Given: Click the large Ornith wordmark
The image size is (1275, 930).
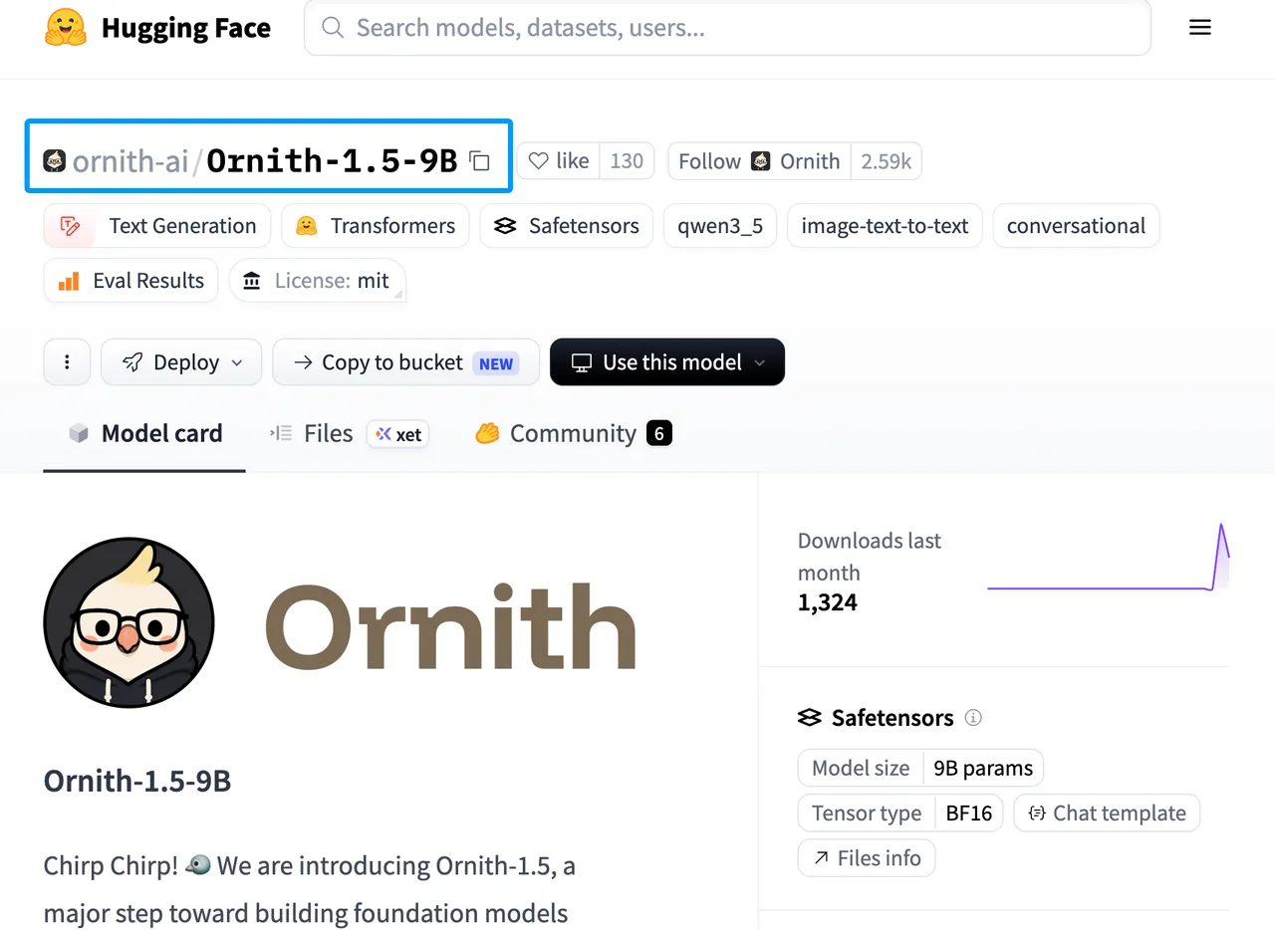Looking at the screenshot, I should [450, 624].
